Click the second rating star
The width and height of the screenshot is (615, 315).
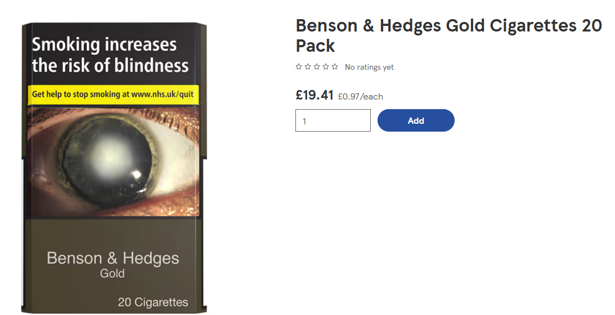coord(307,67)
